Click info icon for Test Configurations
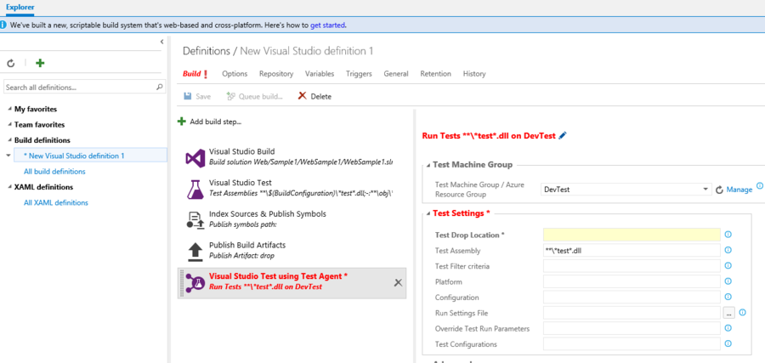 [728, 344]
